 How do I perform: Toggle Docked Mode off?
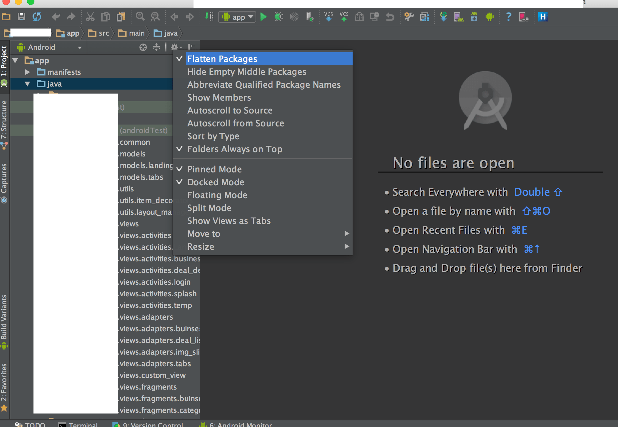(215, 182)
